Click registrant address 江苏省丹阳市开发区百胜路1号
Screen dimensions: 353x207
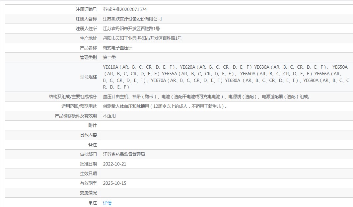pyautogui.click(x=131, y=29)
